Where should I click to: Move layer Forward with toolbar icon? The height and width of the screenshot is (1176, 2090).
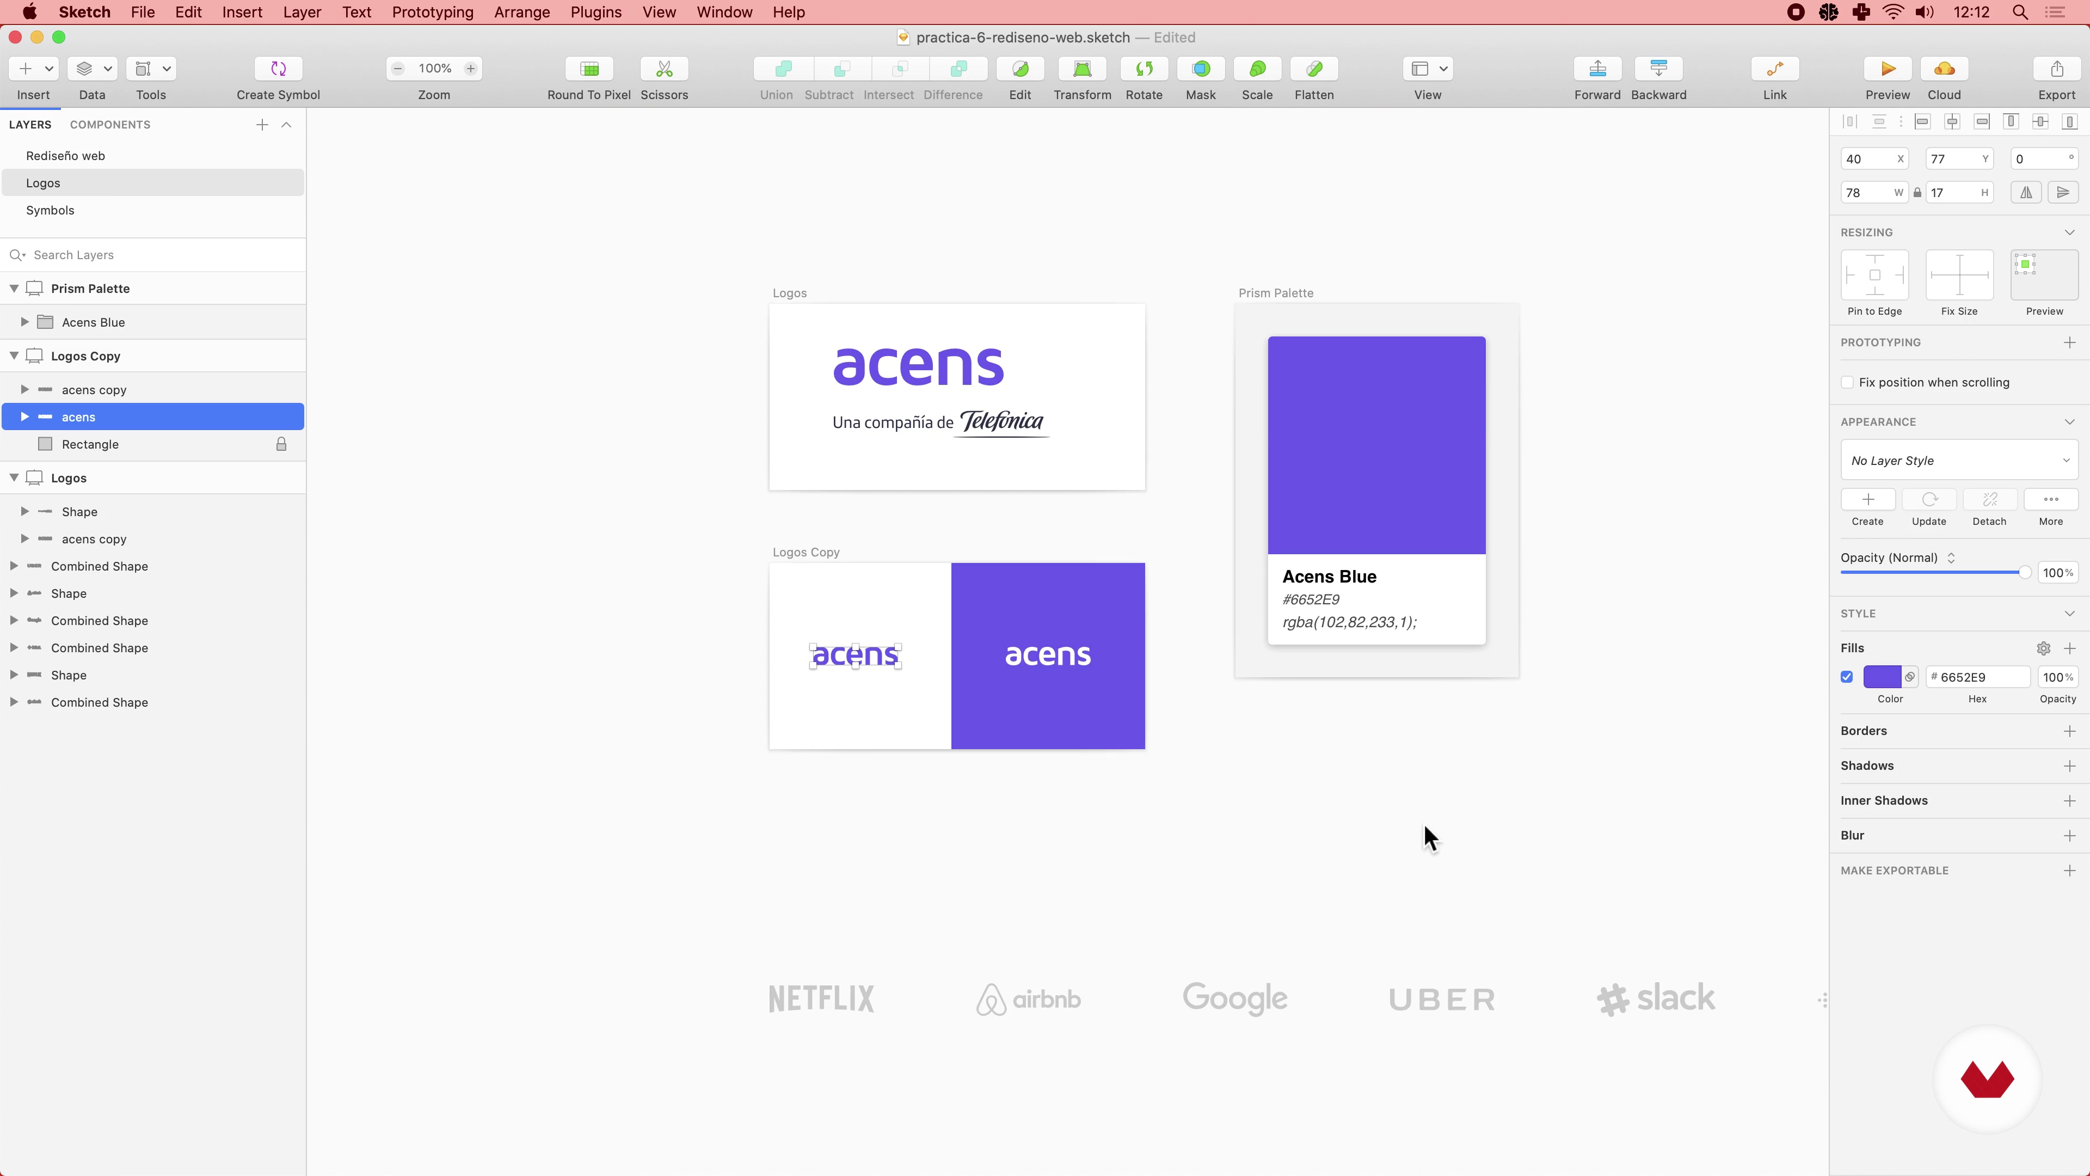1597,69
